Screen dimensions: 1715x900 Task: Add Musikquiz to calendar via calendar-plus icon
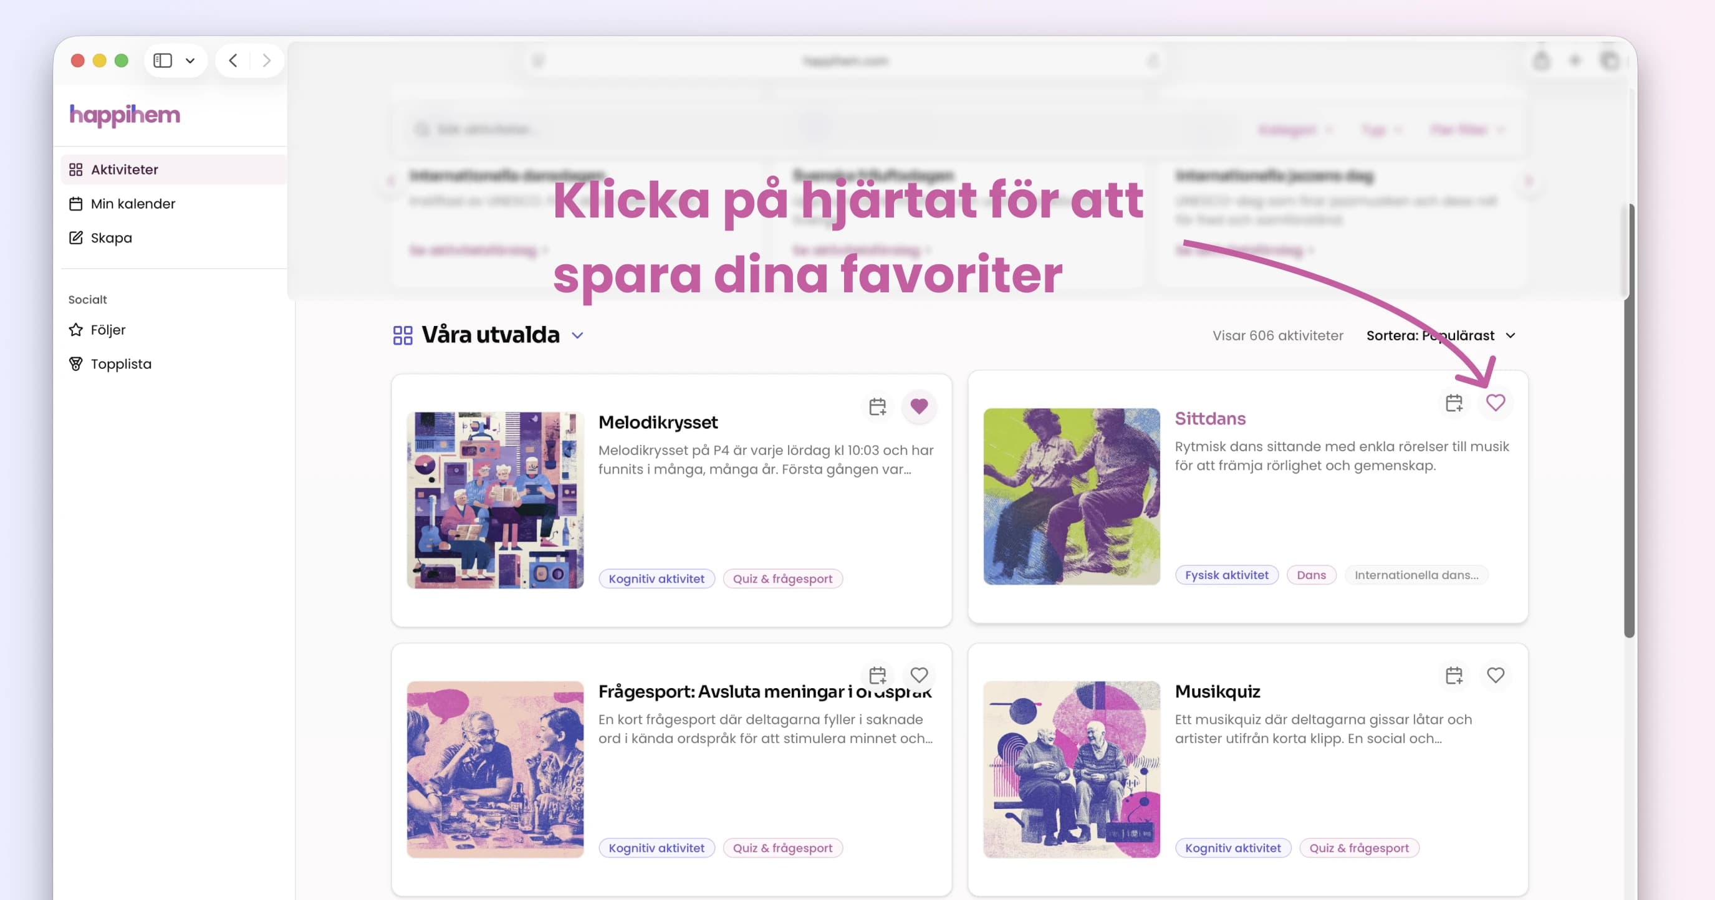coord(1454,676)
